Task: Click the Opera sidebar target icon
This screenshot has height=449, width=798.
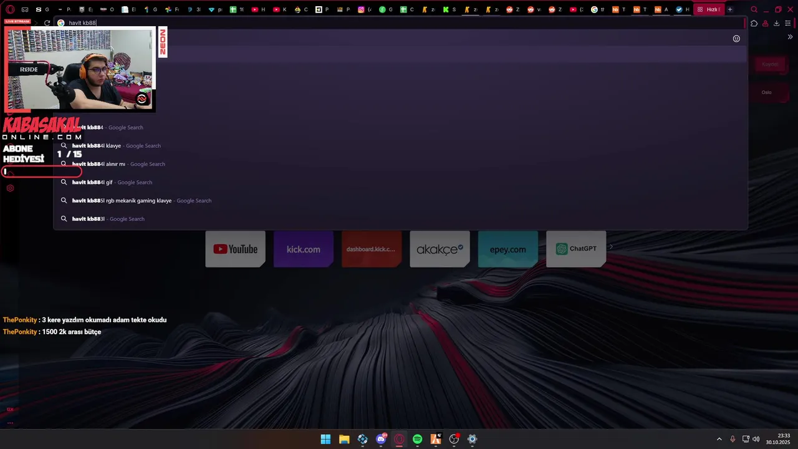Action: [x=10, y=188]
